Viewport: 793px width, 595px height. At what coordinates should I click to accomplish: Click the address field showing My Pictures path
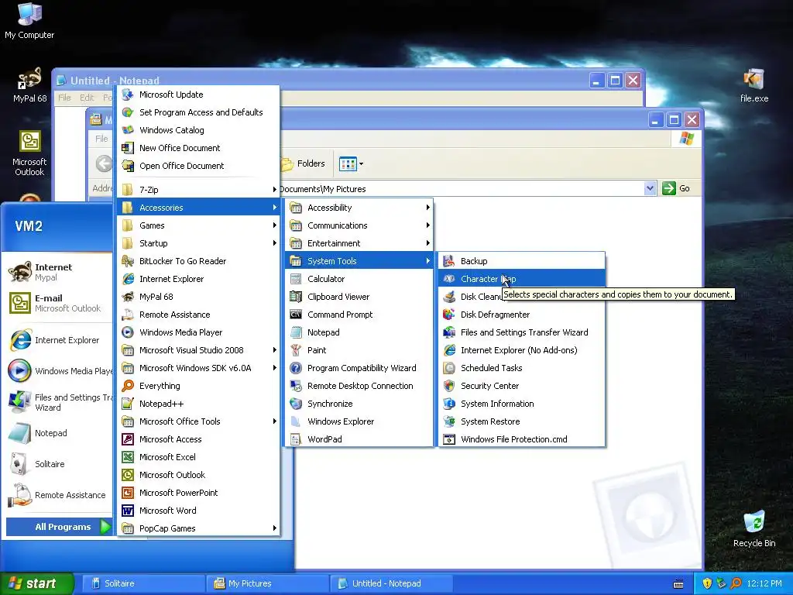click(x=462, y=189)
